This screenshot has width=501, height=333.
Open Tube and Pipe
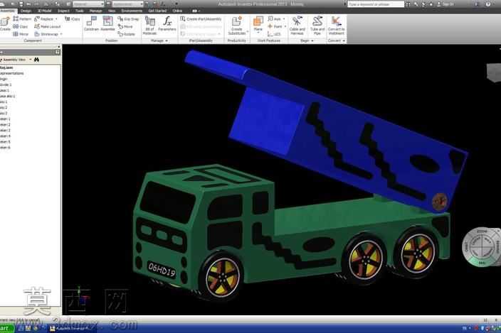click(317, 26)
